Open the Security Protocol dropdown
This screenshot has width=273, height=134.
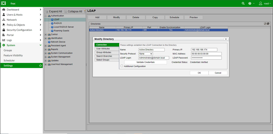(146, 54)
